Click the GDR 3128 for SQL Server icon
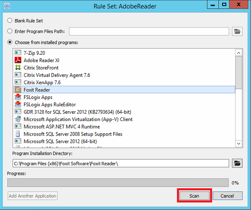This screenshot has width=251, height=210. pos(18,112)
